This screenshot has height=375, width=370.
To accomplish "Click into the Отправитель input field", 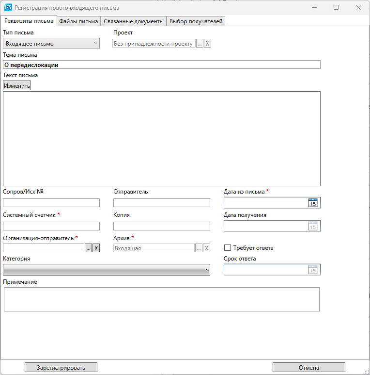I will point(161,203).
